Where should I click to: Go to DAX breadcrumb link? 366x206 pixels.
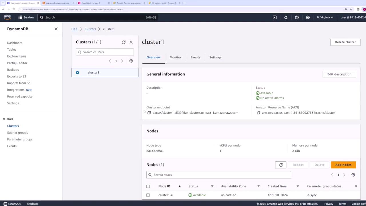tap(74, 29)
